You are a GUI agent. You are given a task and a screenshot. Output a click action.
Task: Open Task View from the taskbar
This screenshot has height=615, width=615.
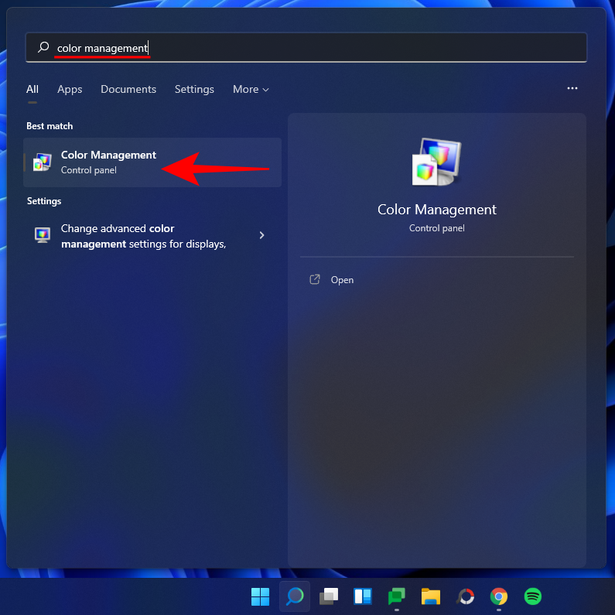point(329,596)
